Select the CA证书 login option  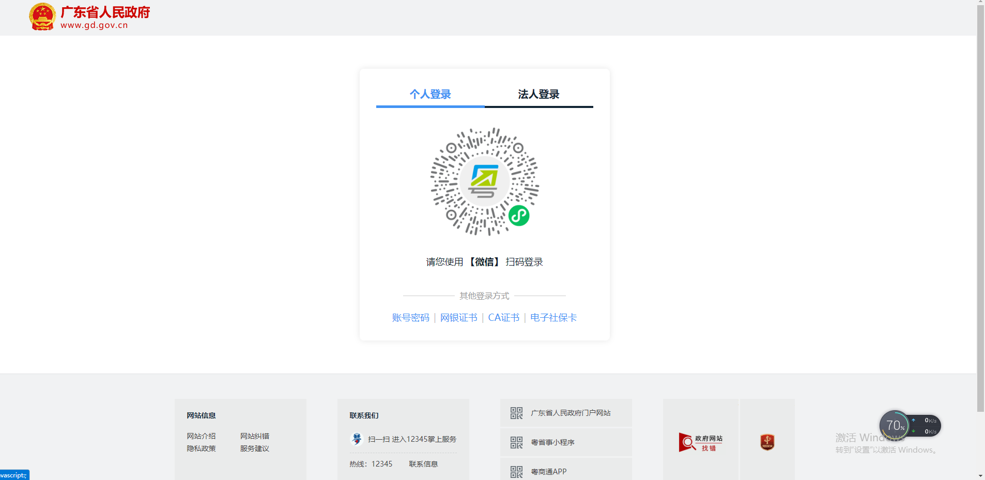click(503, 318)
